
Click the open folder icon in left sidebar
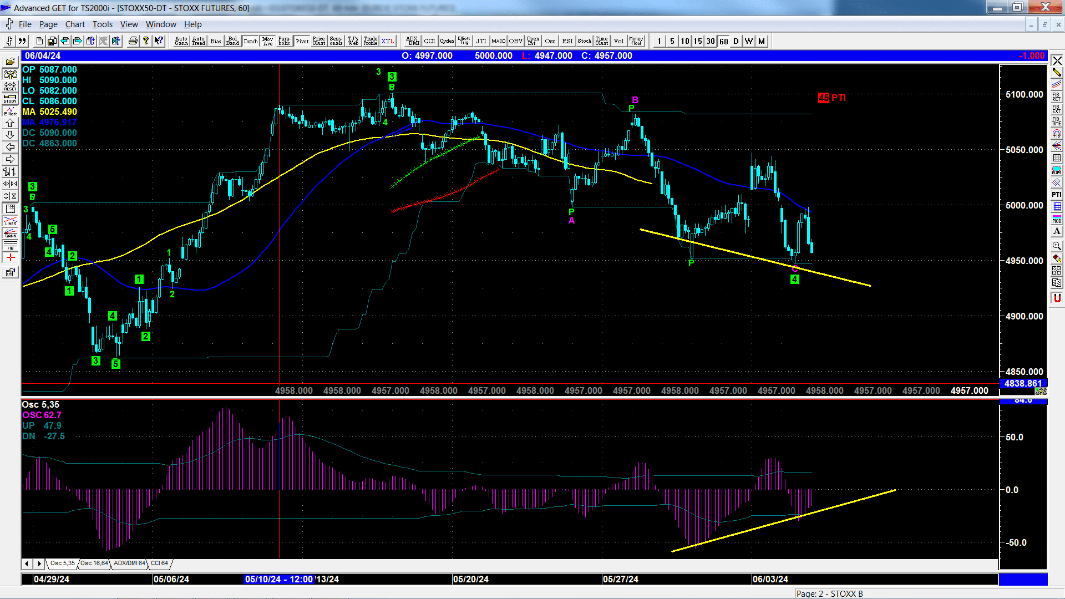(x=11, y=62)
